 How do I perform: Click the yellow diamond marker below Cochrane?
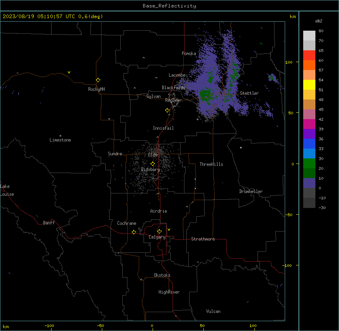(134, 232)
